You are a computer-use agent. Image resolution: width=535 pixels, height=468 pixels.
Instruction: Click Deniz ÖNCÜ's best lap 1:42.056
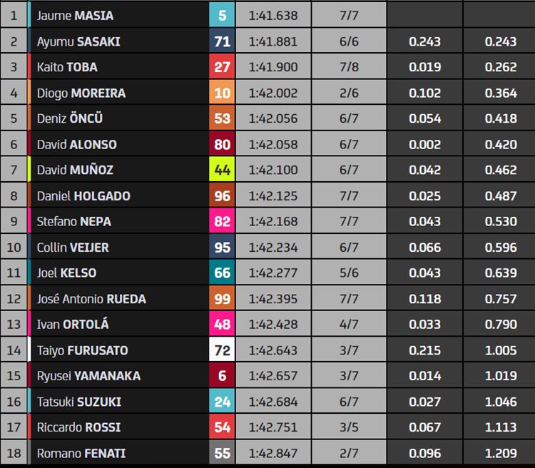(273, 118)
